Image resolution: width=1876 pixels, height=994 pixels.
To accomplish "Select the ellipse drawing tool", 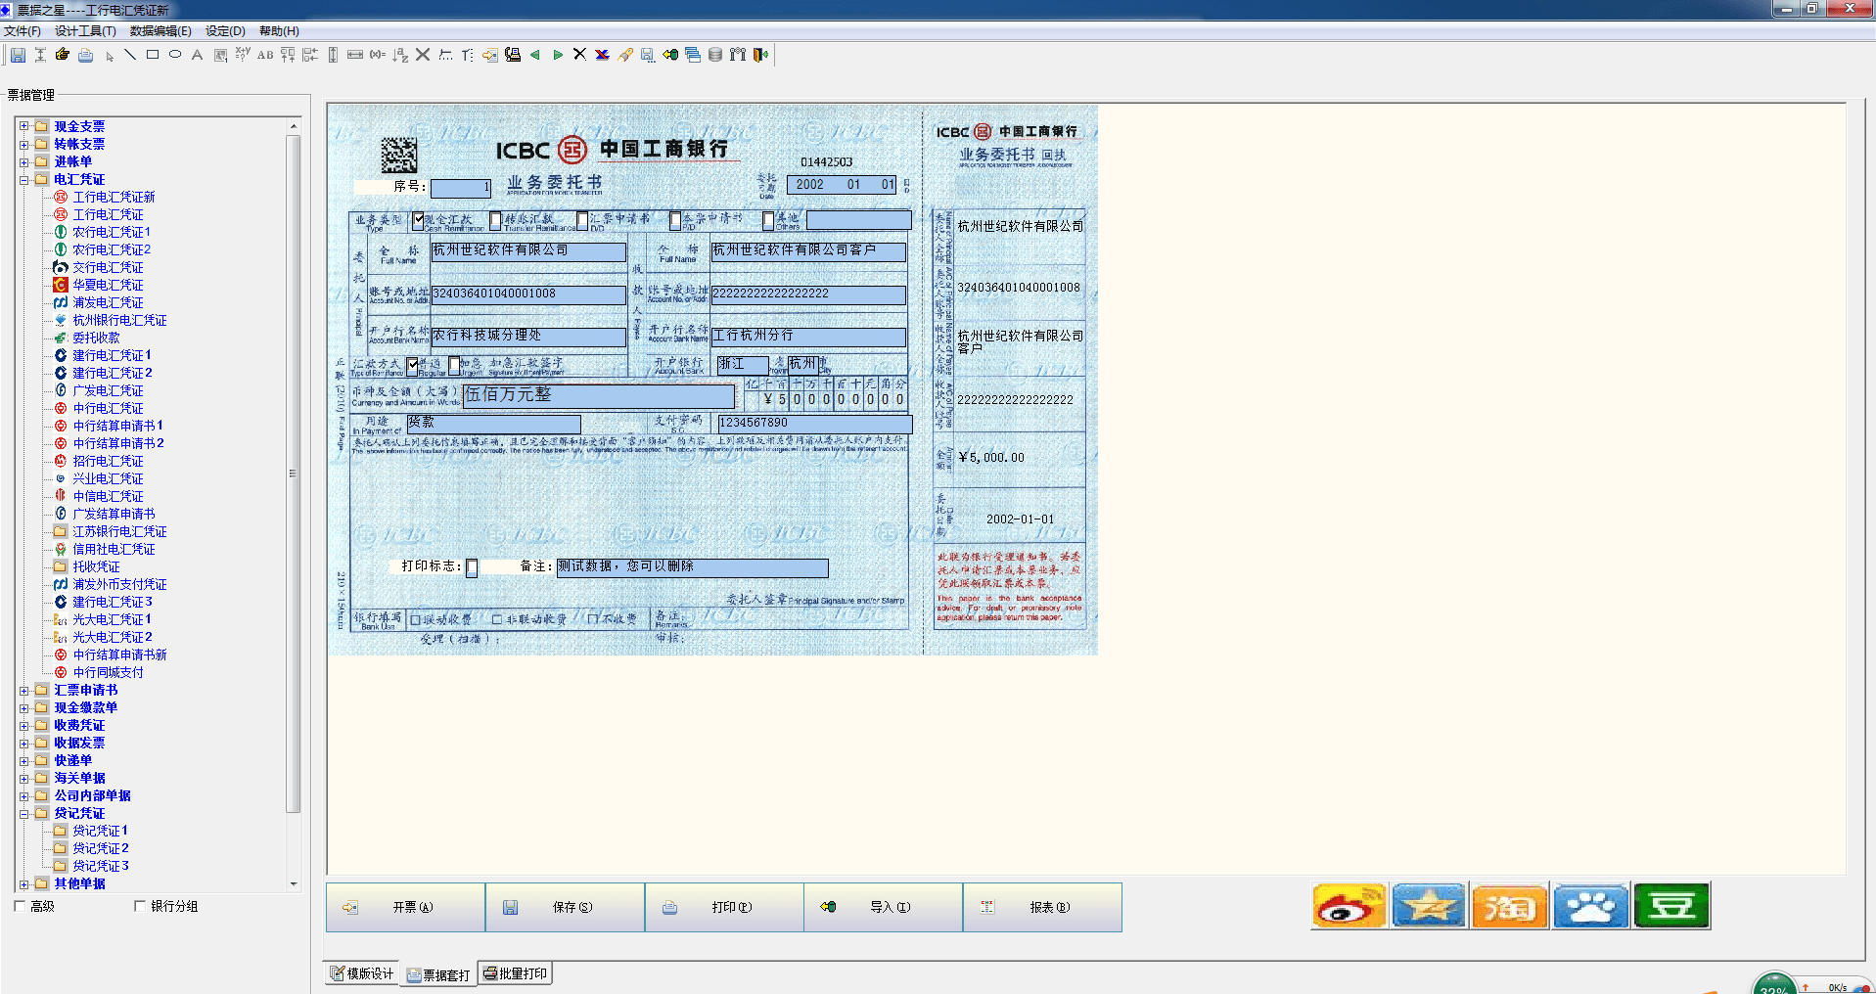I will click(x=175, y=55).
